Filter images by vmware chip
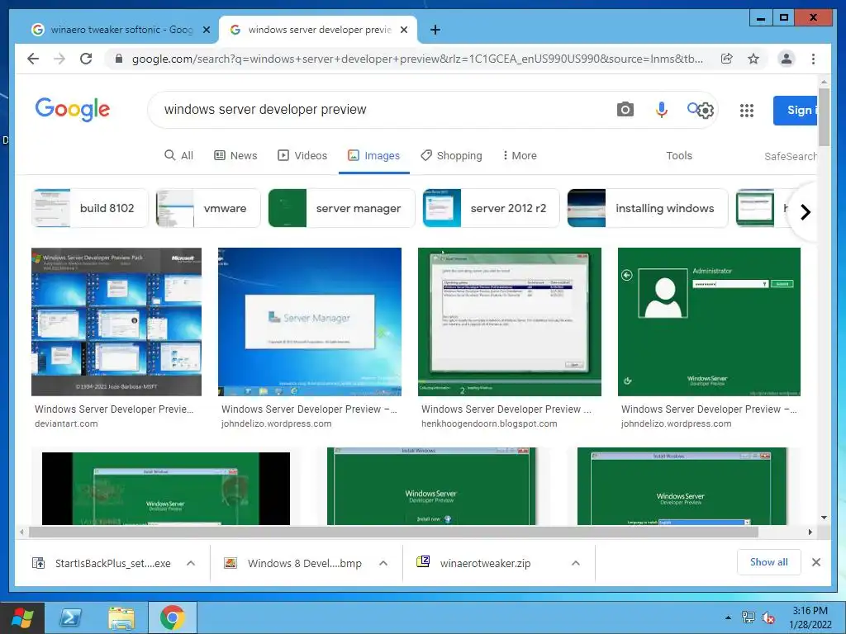 (208, 208)
